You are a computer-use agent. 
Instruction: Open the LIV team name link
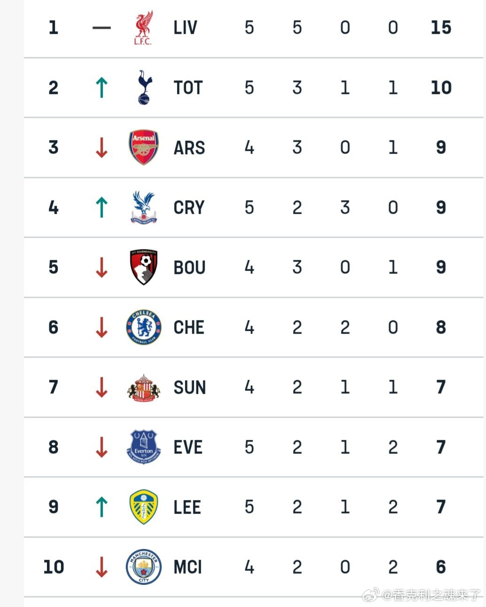(185, 28)
